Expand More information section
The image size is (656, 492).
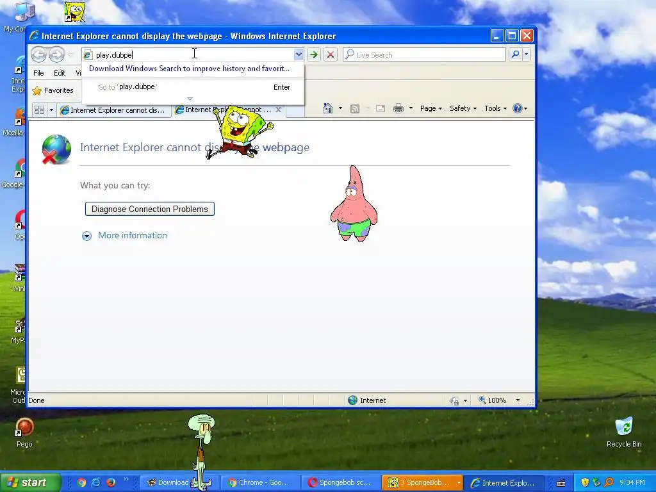tap(86, 236)
